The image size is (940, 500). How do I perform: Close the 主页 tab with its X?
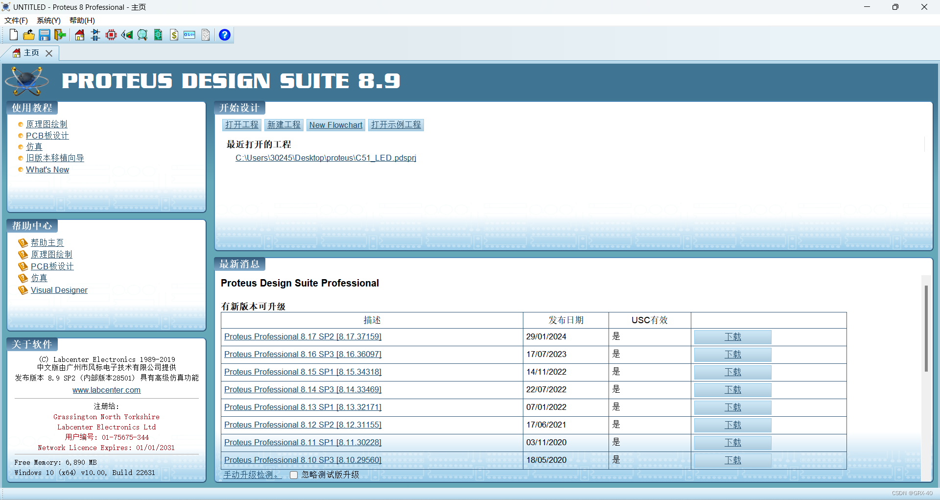[49, 53]
